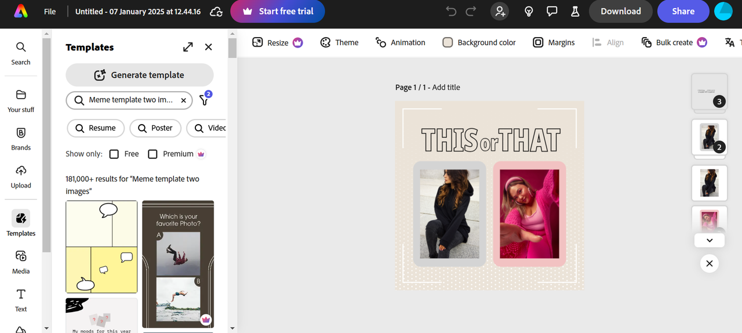
Task: Open the comments icon
Action: [552, 11]
